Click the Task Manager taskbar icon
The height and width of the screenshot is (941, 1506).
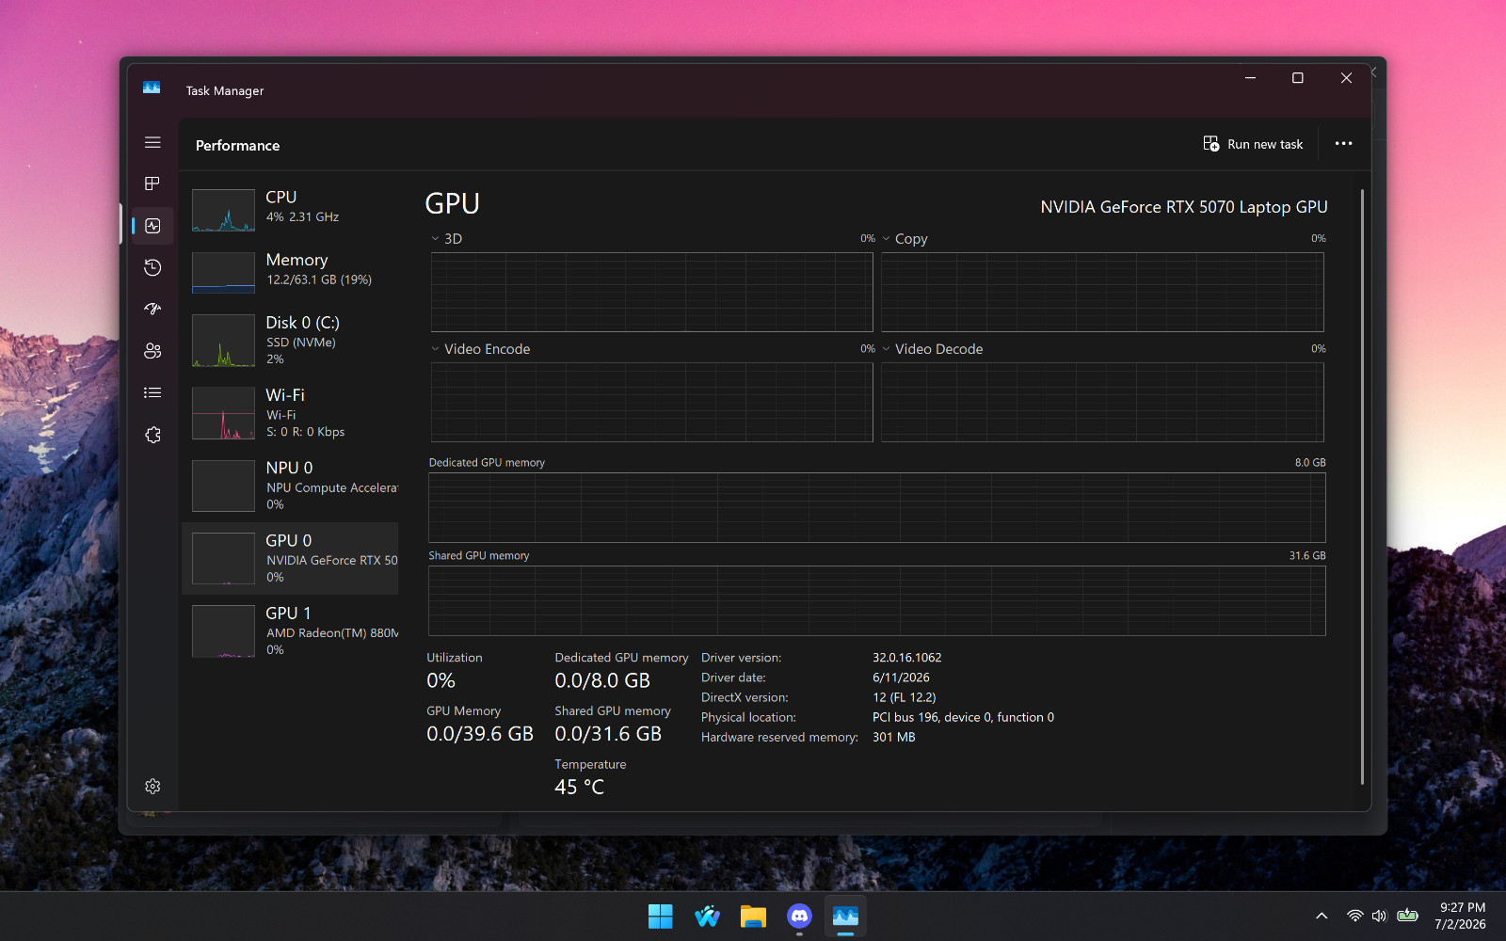[x=845, y=917]
